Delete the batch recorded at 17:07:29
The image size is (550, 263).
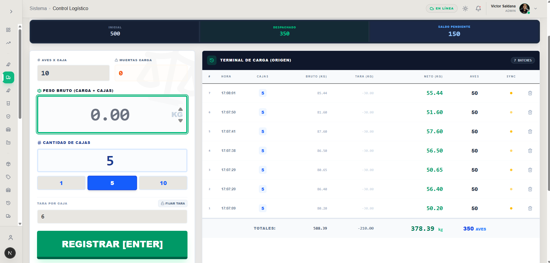530,170
